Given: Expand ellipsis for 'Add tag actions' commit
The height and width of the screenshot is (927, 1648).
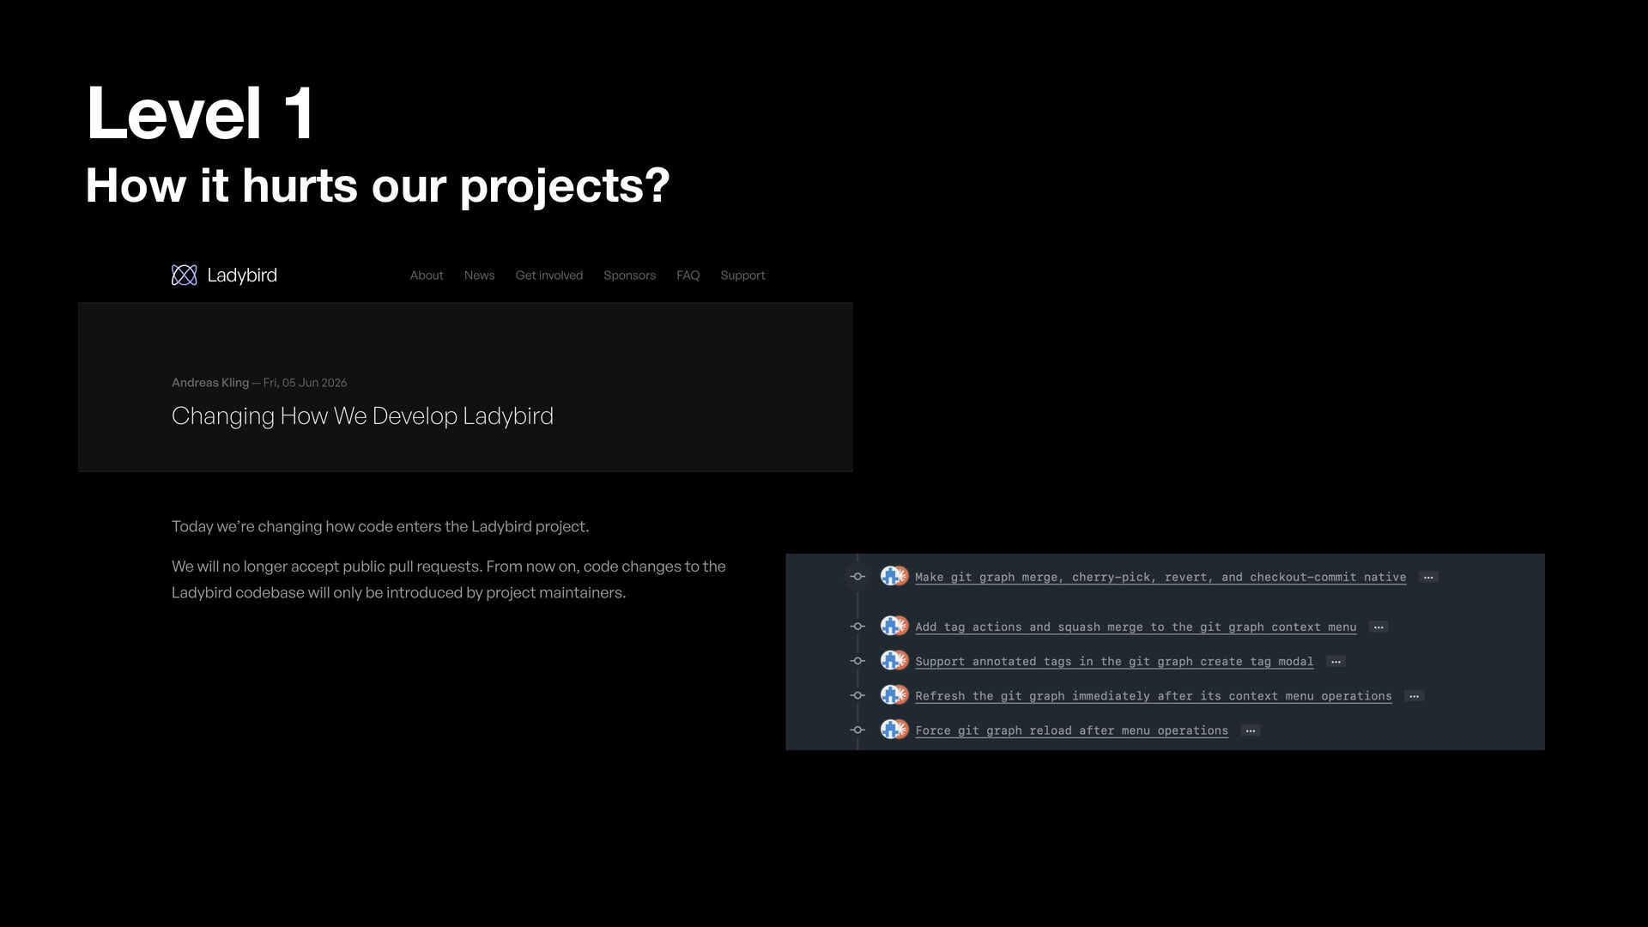Looking at the screenshot, I should coord(1378,627).
